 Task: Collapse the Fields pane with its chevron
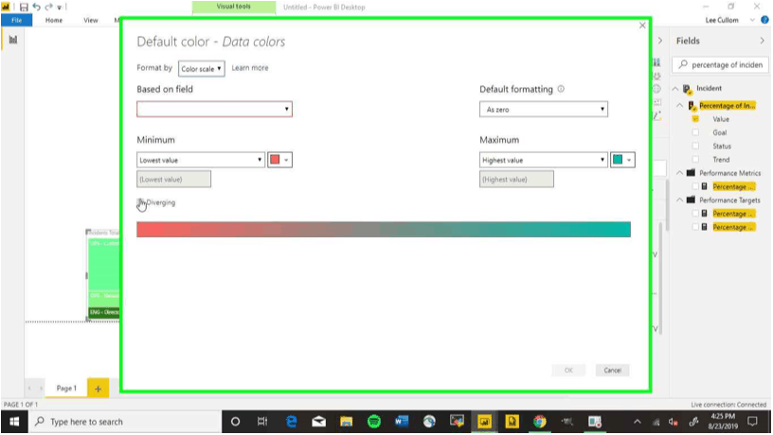point(763,41)
